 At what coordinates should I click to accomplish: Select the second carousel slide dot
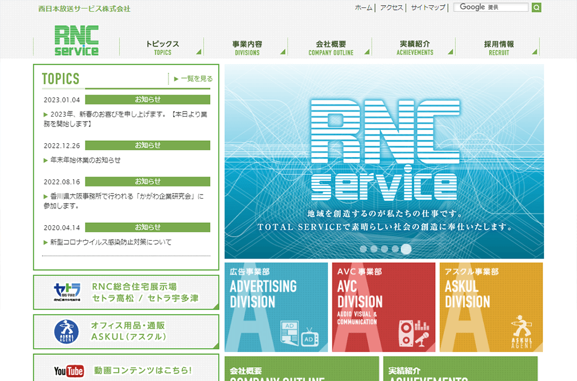point(374,249)
